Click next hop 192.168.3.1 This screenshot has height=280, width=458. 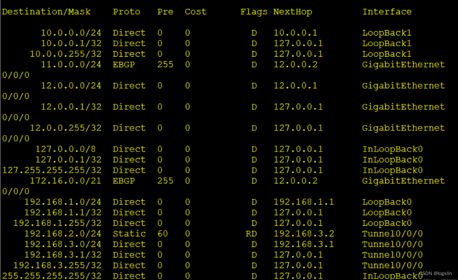coord(303,245)
